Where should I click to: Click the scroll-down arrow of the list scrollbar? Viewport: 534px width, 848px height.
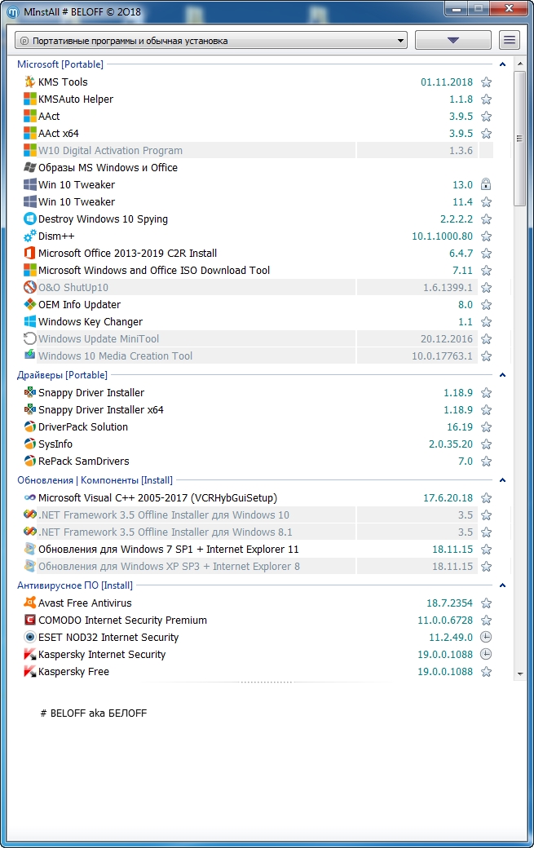[520, 674]
